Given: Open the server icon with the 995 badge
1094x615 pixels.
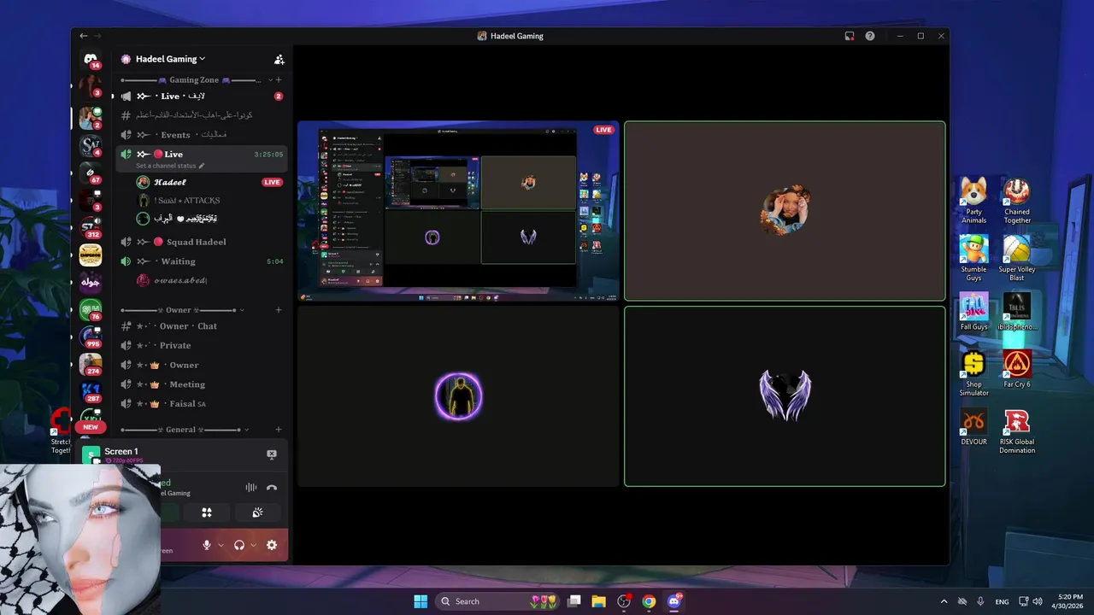Looking at the screenshot, I should point(91,337).
